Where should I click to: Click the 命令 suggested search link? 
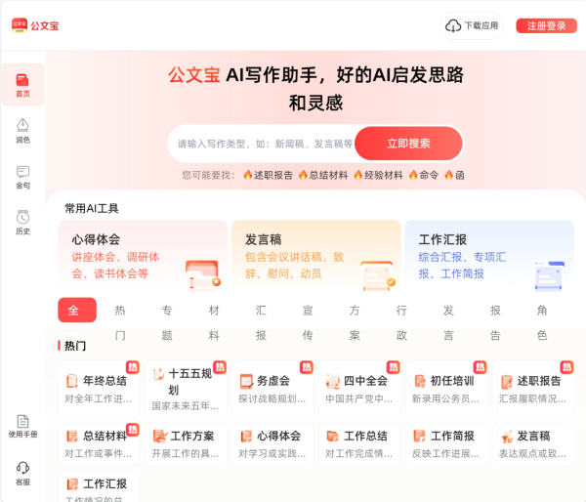[x=424, y=175]
